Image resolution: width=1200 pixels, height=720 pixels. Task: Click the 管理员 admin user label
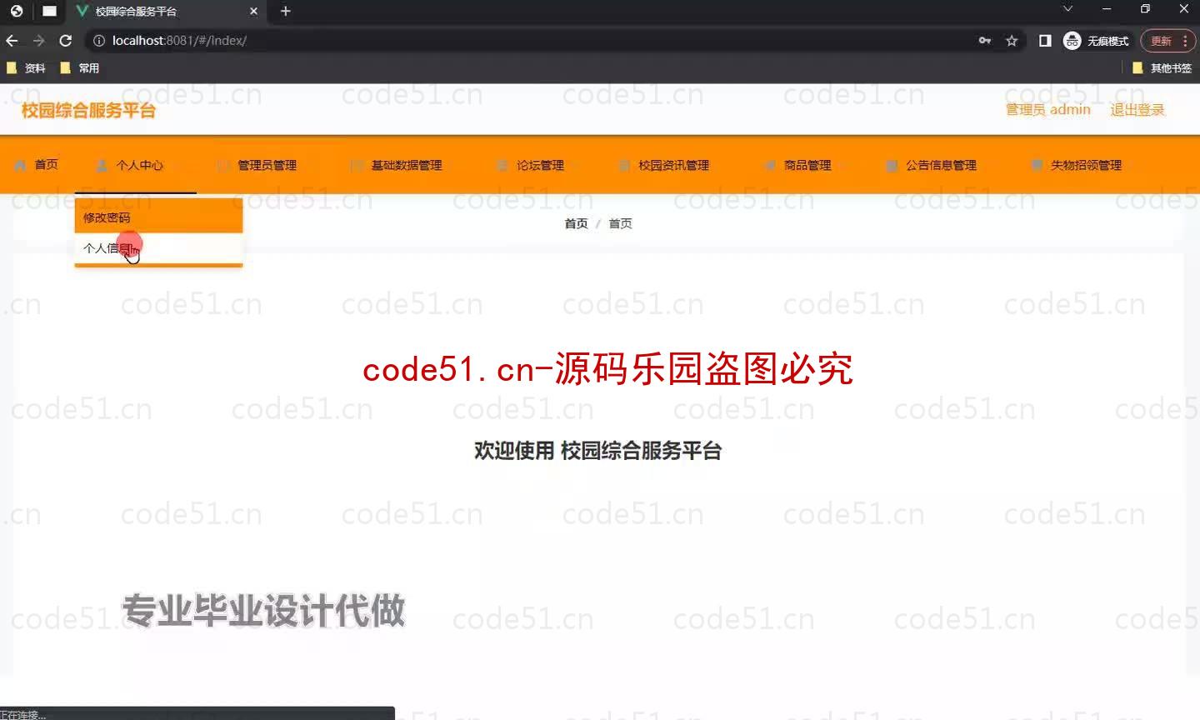click(x=1047, y=110)
